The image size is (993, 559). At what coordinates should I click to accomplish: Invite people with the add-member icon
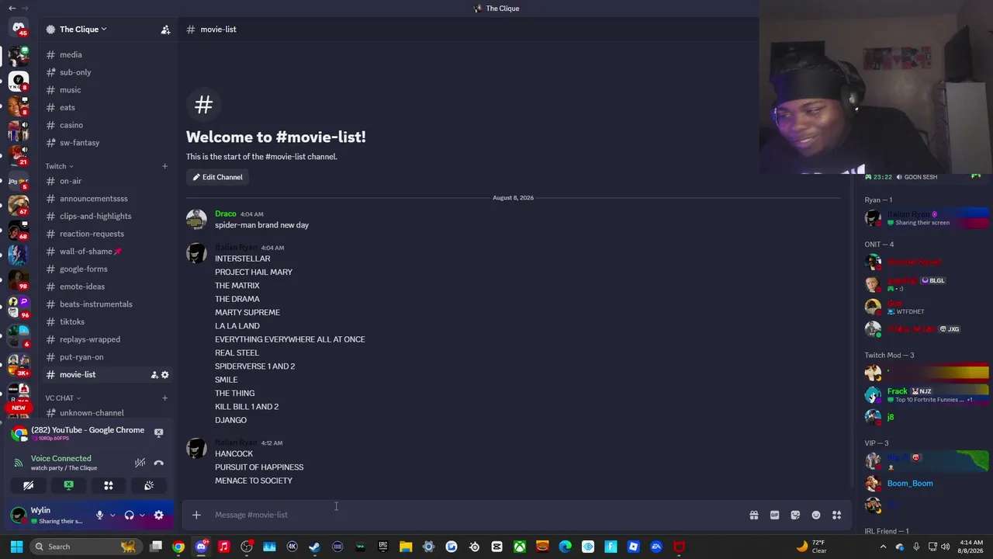(165, 30)
